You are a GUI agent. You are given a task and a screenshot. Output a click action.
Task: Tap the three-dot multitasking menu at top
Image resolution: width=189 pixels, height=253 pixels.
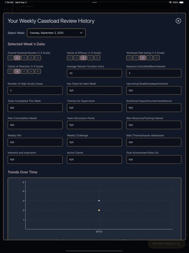94,3
